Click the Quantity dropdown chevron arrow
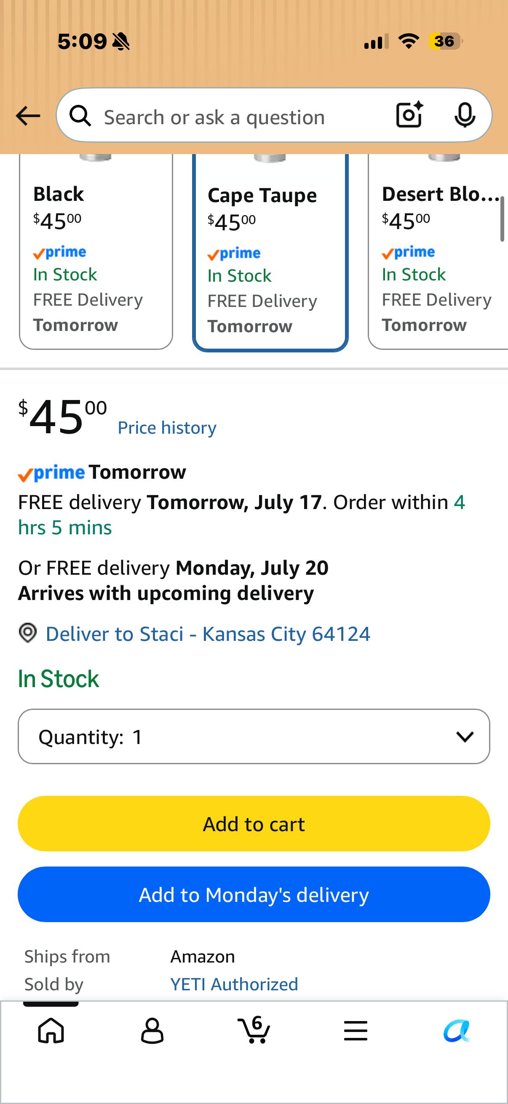This screenshot has width=508, height=1104. [x=465, y=737]
